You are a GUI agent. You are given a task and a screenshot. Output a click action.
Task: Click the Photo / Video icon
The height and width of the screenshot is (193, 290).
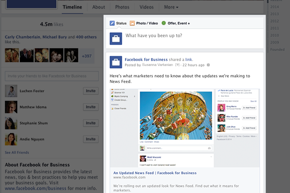(x=132, y=23)
